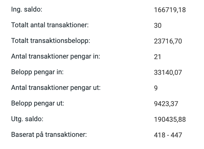Select the money-in transaction count 21
The image size is (204, 149).
coord(157,57)
